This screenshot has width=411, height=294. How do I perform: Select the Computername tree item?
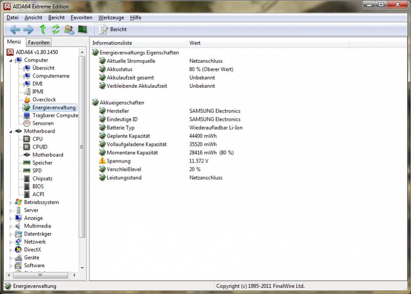pos(51,76)
